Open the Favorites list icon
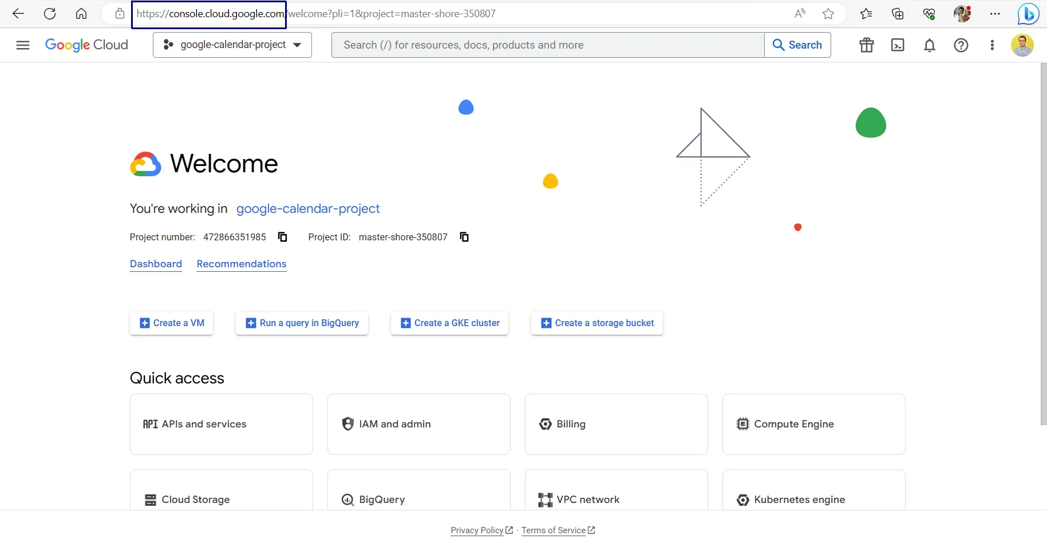The image size is (1047, 547). [866, 14]
